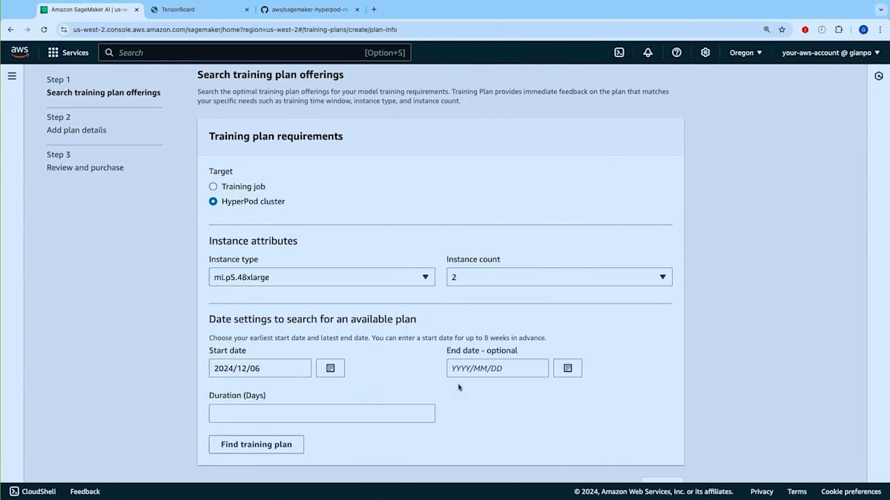Open the Privacy footer link
The image size is (890, 500).
coord(762,491)
